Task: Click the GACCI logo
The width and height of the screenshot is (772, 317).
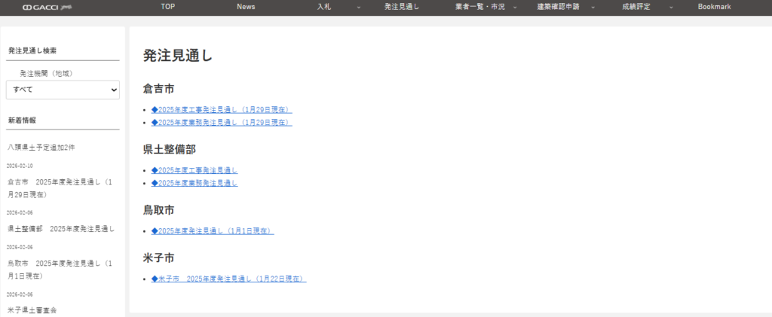Action: click(47, 7)
